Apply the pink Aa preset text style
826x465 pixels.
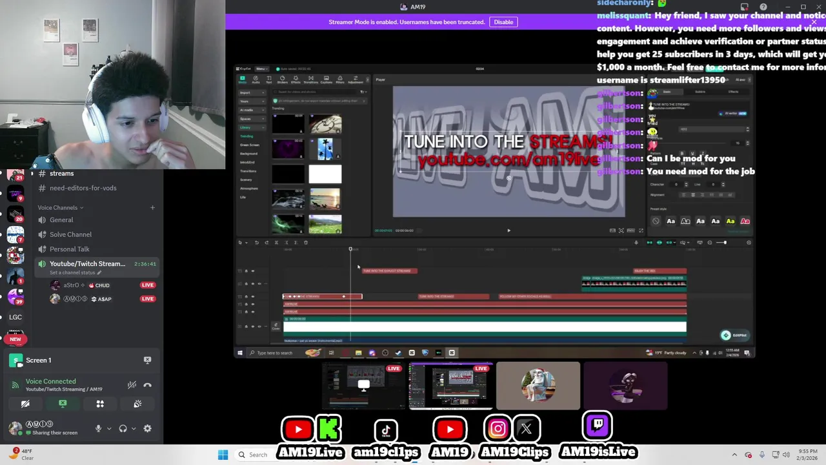point(745,221)
